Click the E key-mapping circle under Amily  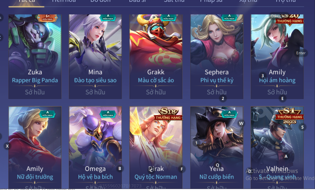(x=282, y=98)
